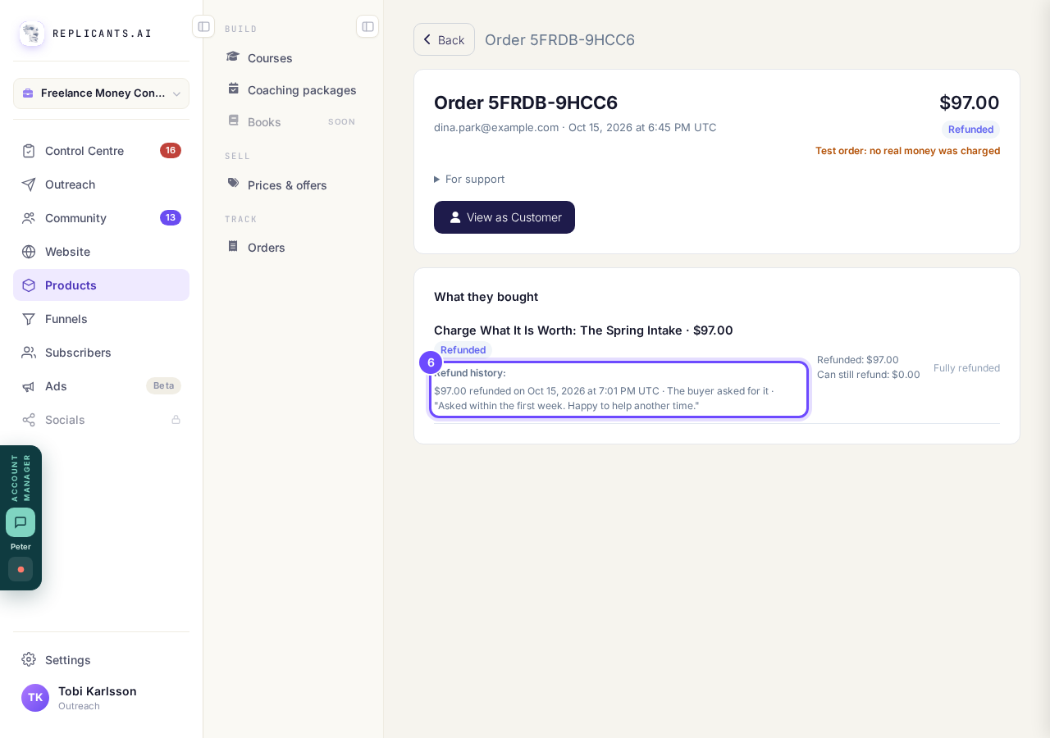Click the Control Centre clipboard icon
The image size is (1050, 738).
[x=29, y=151]
